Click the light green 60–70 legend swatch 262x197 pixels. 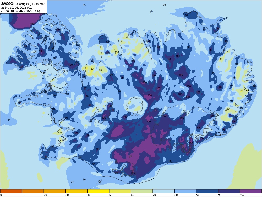pyautogui.click(x=142, y=191)
